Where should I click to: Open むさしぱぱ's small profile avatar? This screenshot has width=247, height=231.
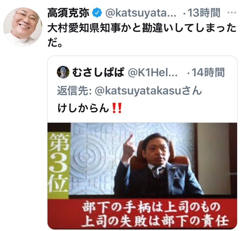pos(63,72)
